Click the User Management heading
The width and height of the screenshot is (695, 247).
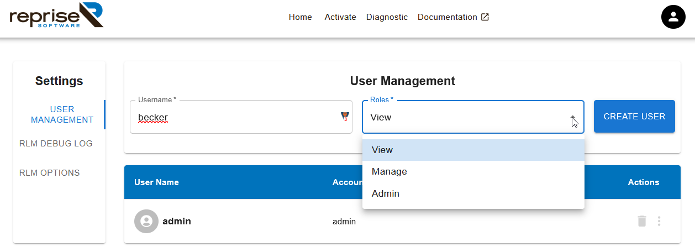point(403,81)
